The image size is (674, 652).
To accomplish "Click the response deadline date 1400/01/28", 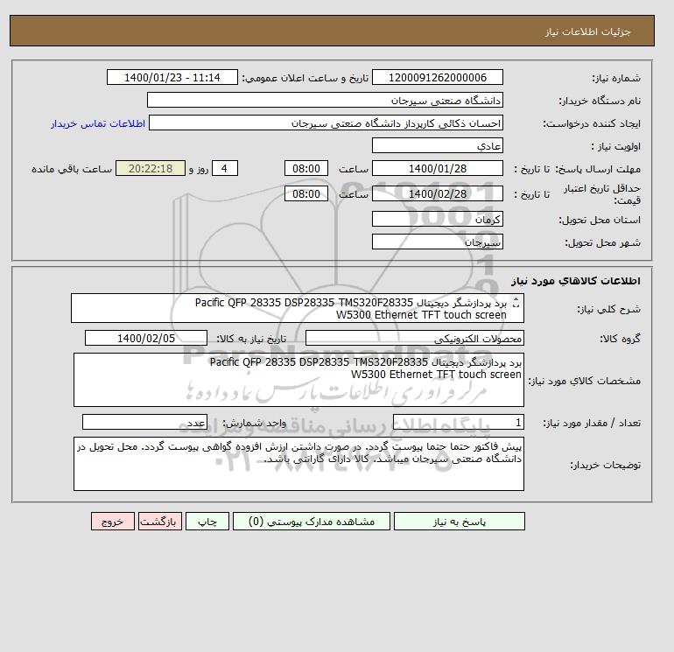I will (x=437, y=169).
